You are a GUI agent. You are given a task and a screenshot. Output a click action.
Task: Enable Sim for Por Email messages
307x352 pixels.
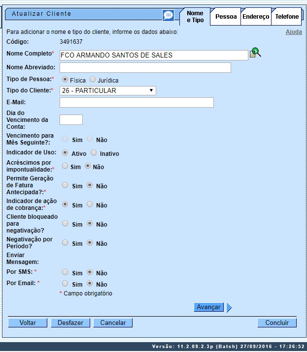(65, 283)
